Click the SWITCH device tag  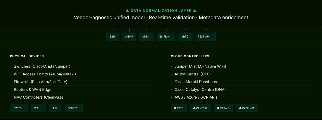(19, 108)
